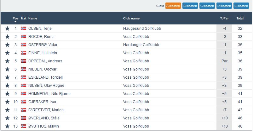Click Norwegian flag beside FINNE, Hallstein

24,53
